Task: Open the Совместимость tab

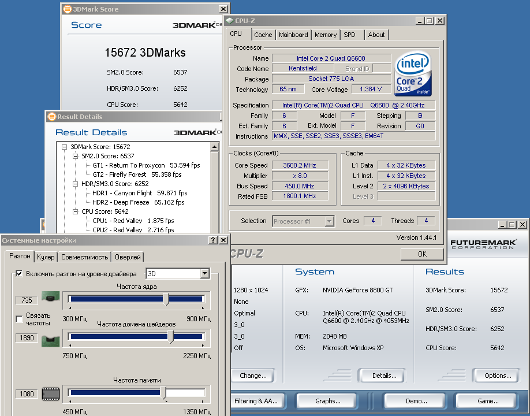Action: [x=84, y=257]
